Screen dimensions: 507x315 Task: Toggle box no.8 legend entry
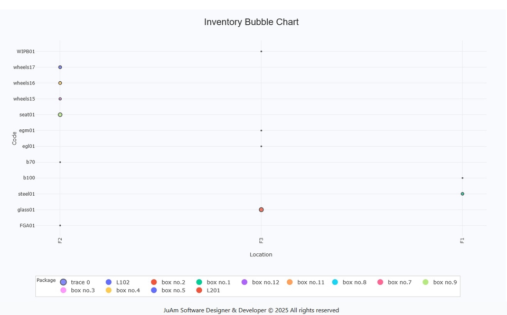[354, 282]
